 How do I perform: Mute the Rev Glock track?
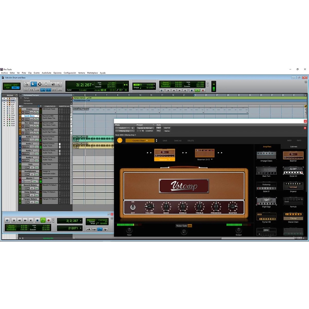28,126
